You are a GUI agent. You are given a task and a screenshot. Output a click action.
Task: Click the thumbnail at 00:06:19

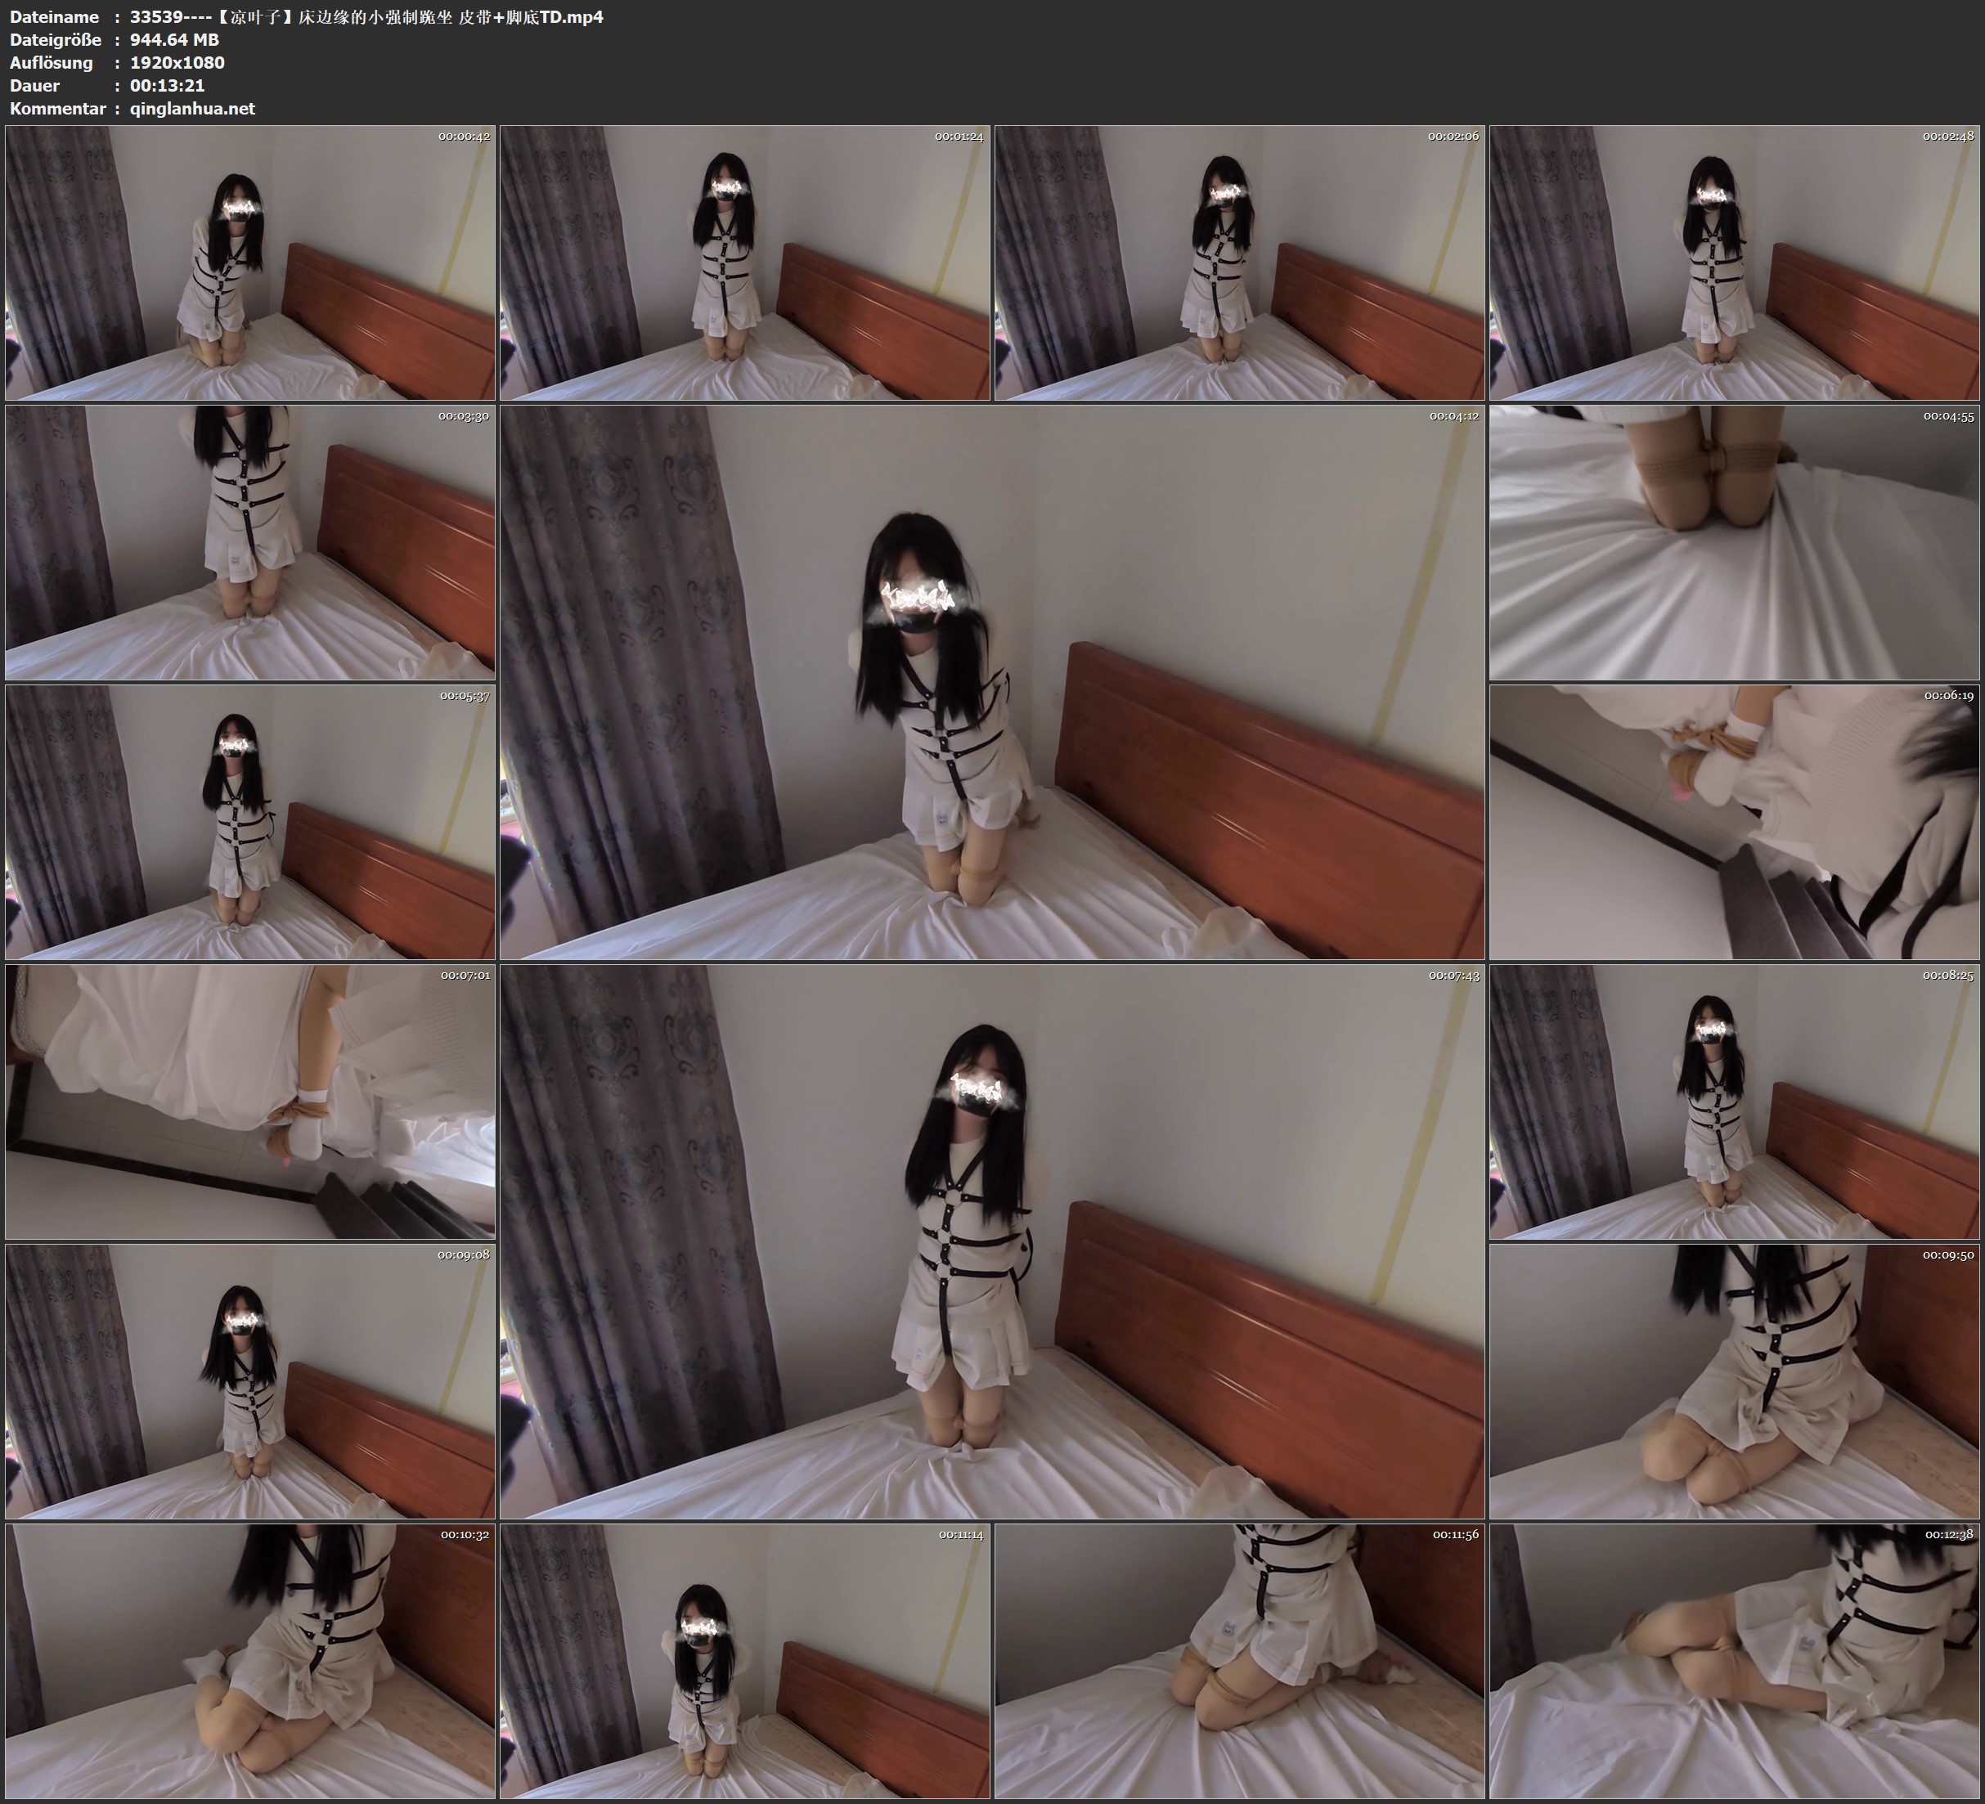point(1734,821)
